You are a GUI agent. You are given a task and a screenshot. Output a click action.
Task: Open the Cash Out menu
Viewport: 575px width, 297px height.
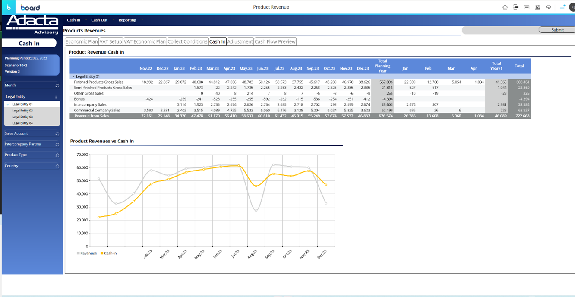point(99,20)
